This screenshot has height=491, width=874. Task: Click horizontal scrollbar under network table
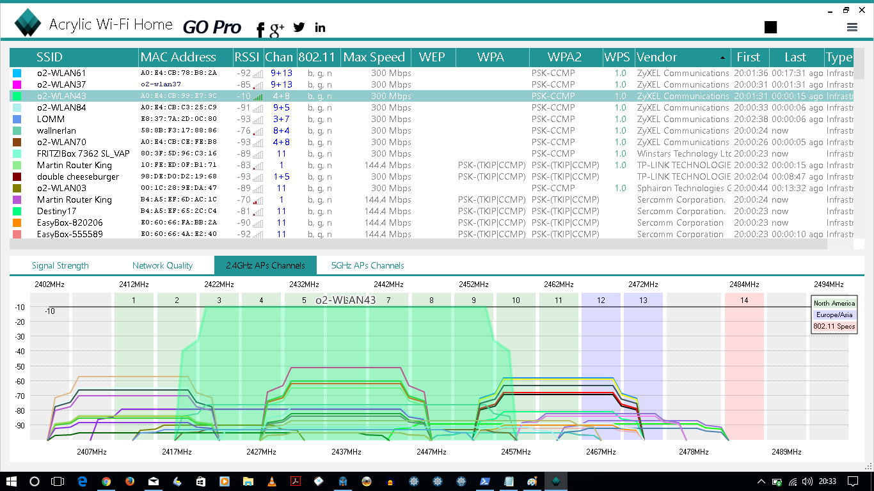click(418, 244)
